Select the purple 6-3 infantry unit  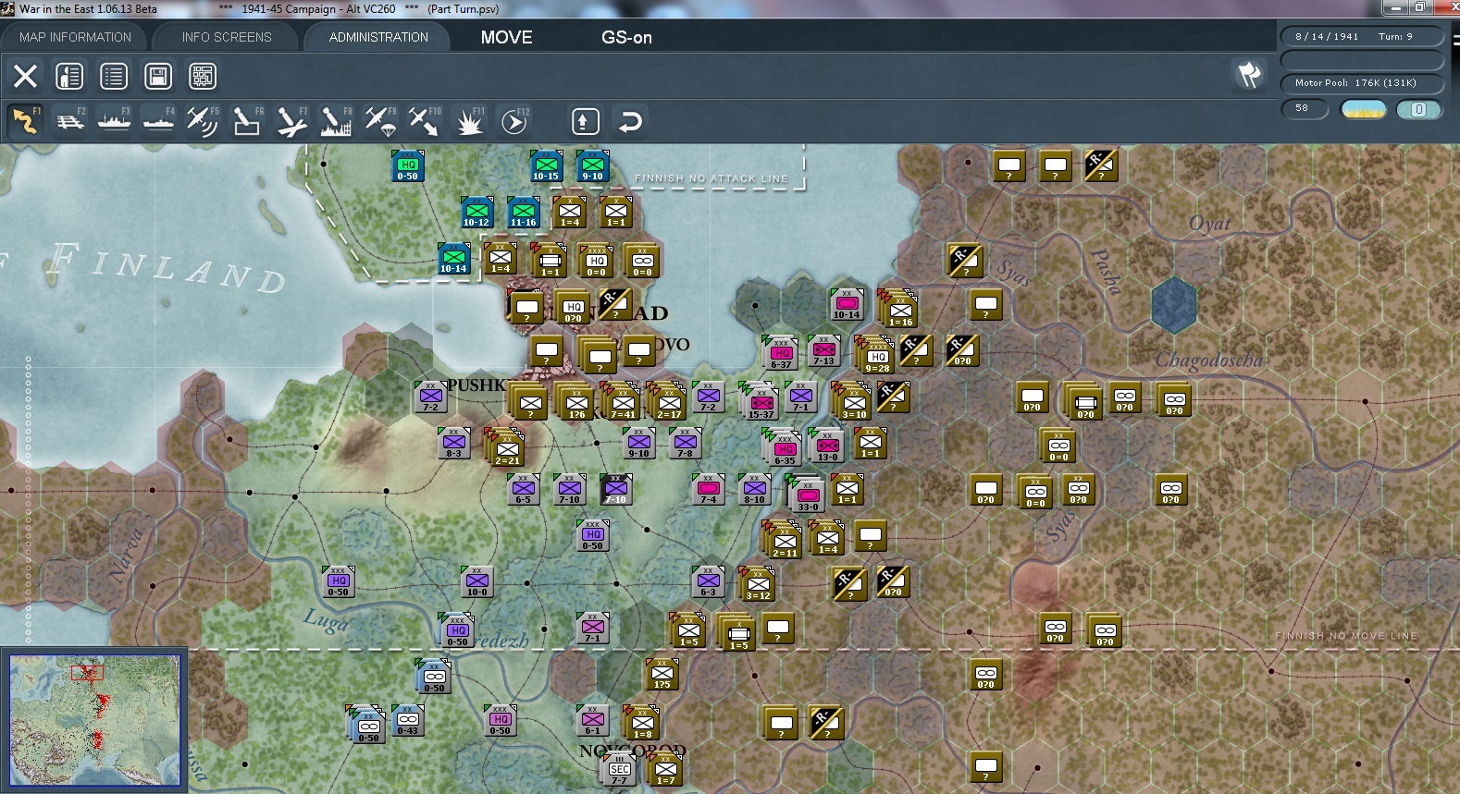(708, 582)
